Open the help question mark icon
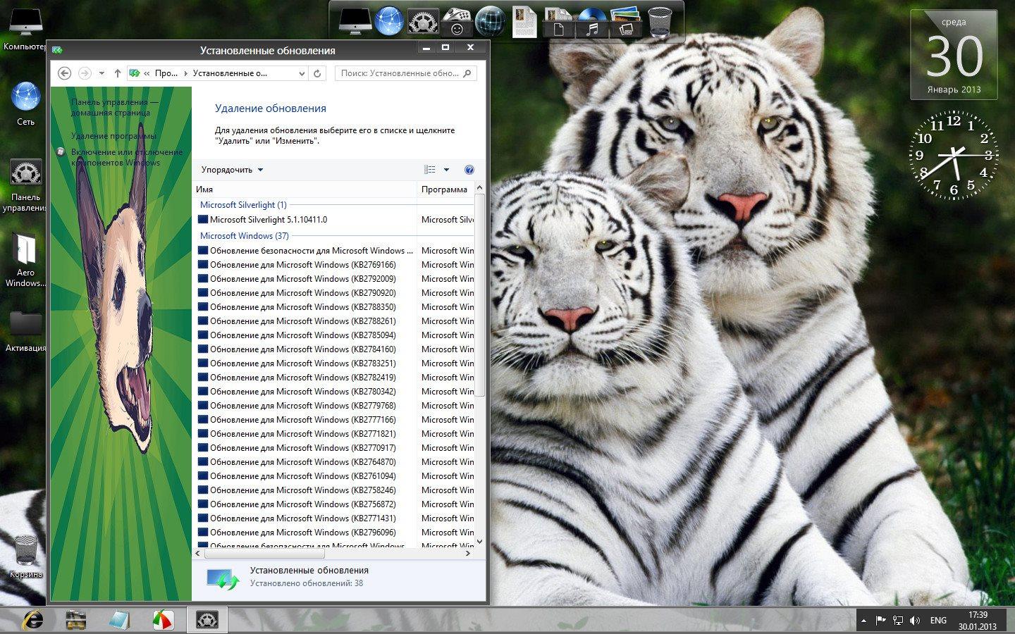 tap(469, 170)
